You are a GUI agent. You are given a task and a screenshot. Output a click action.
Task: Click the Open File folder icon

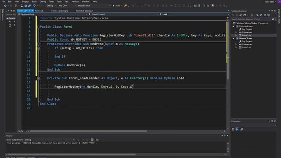point(22,6)
